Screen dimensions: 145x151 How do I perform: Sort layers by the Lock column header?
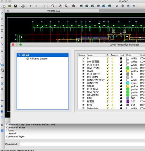122,55
